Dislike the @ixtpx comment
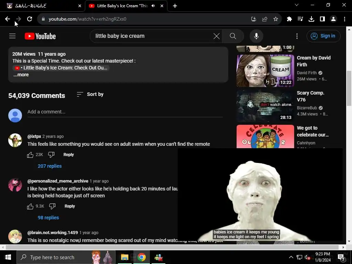352x264 pixels. (x=52, y=155)
